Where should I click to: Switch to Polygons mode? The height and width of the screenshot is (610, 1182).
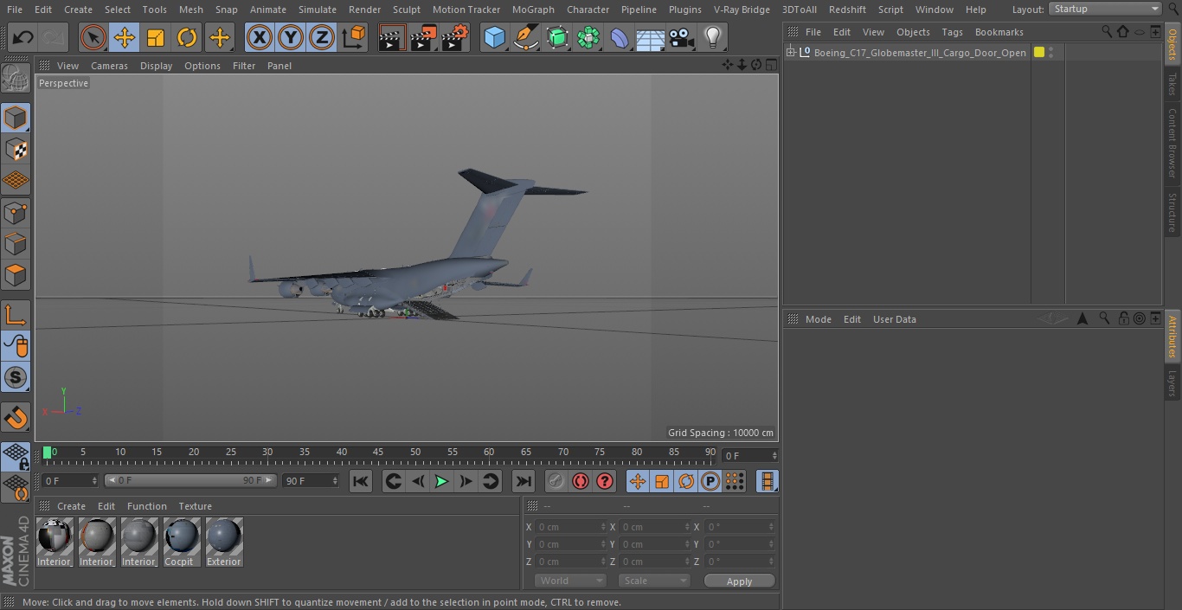(16, 275)
